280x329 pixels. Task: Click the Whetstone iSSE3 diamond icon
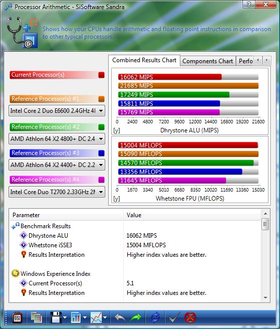tap(24, 245)
